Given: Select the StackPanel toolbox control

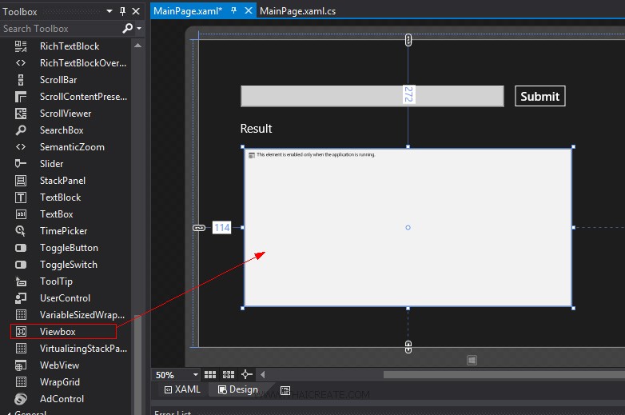Looking at the screenshot, I should 62,181.
